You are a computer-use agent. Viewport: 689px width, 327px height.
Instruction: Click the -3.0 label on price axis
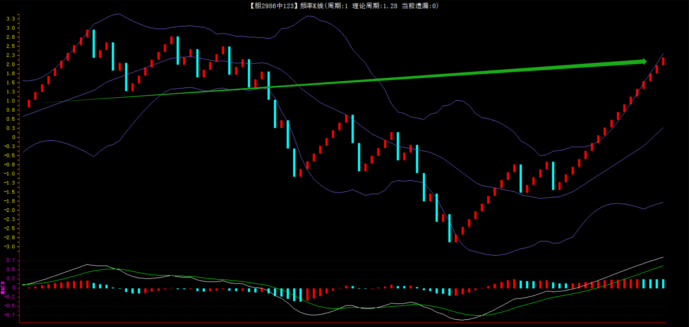tap(9, 246)
